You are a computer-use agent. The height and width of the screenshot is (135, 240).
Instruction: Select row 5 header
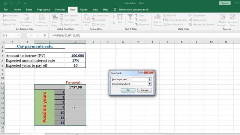(3, 56)
